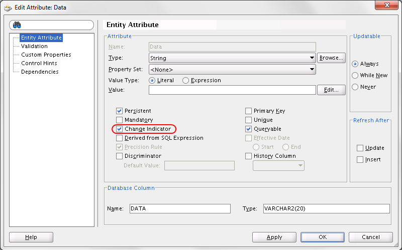
Task: Click the binoculars search icon
Action: tap(17, 25)
